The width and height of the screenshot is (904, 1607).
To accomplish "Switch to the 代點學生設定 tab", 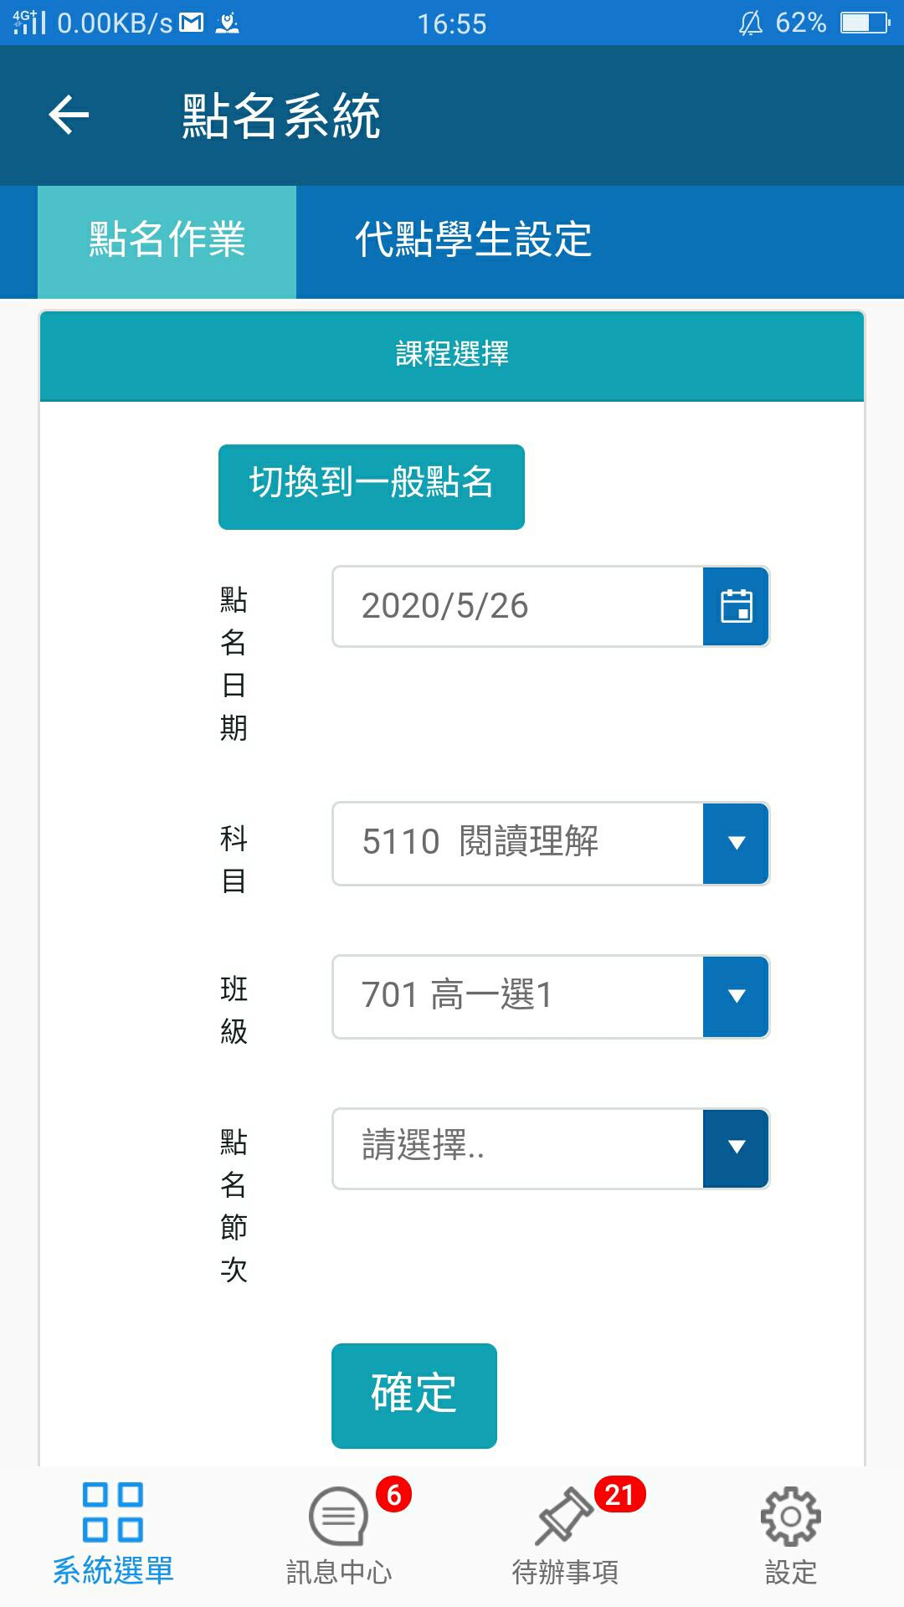I will (474, 241).
